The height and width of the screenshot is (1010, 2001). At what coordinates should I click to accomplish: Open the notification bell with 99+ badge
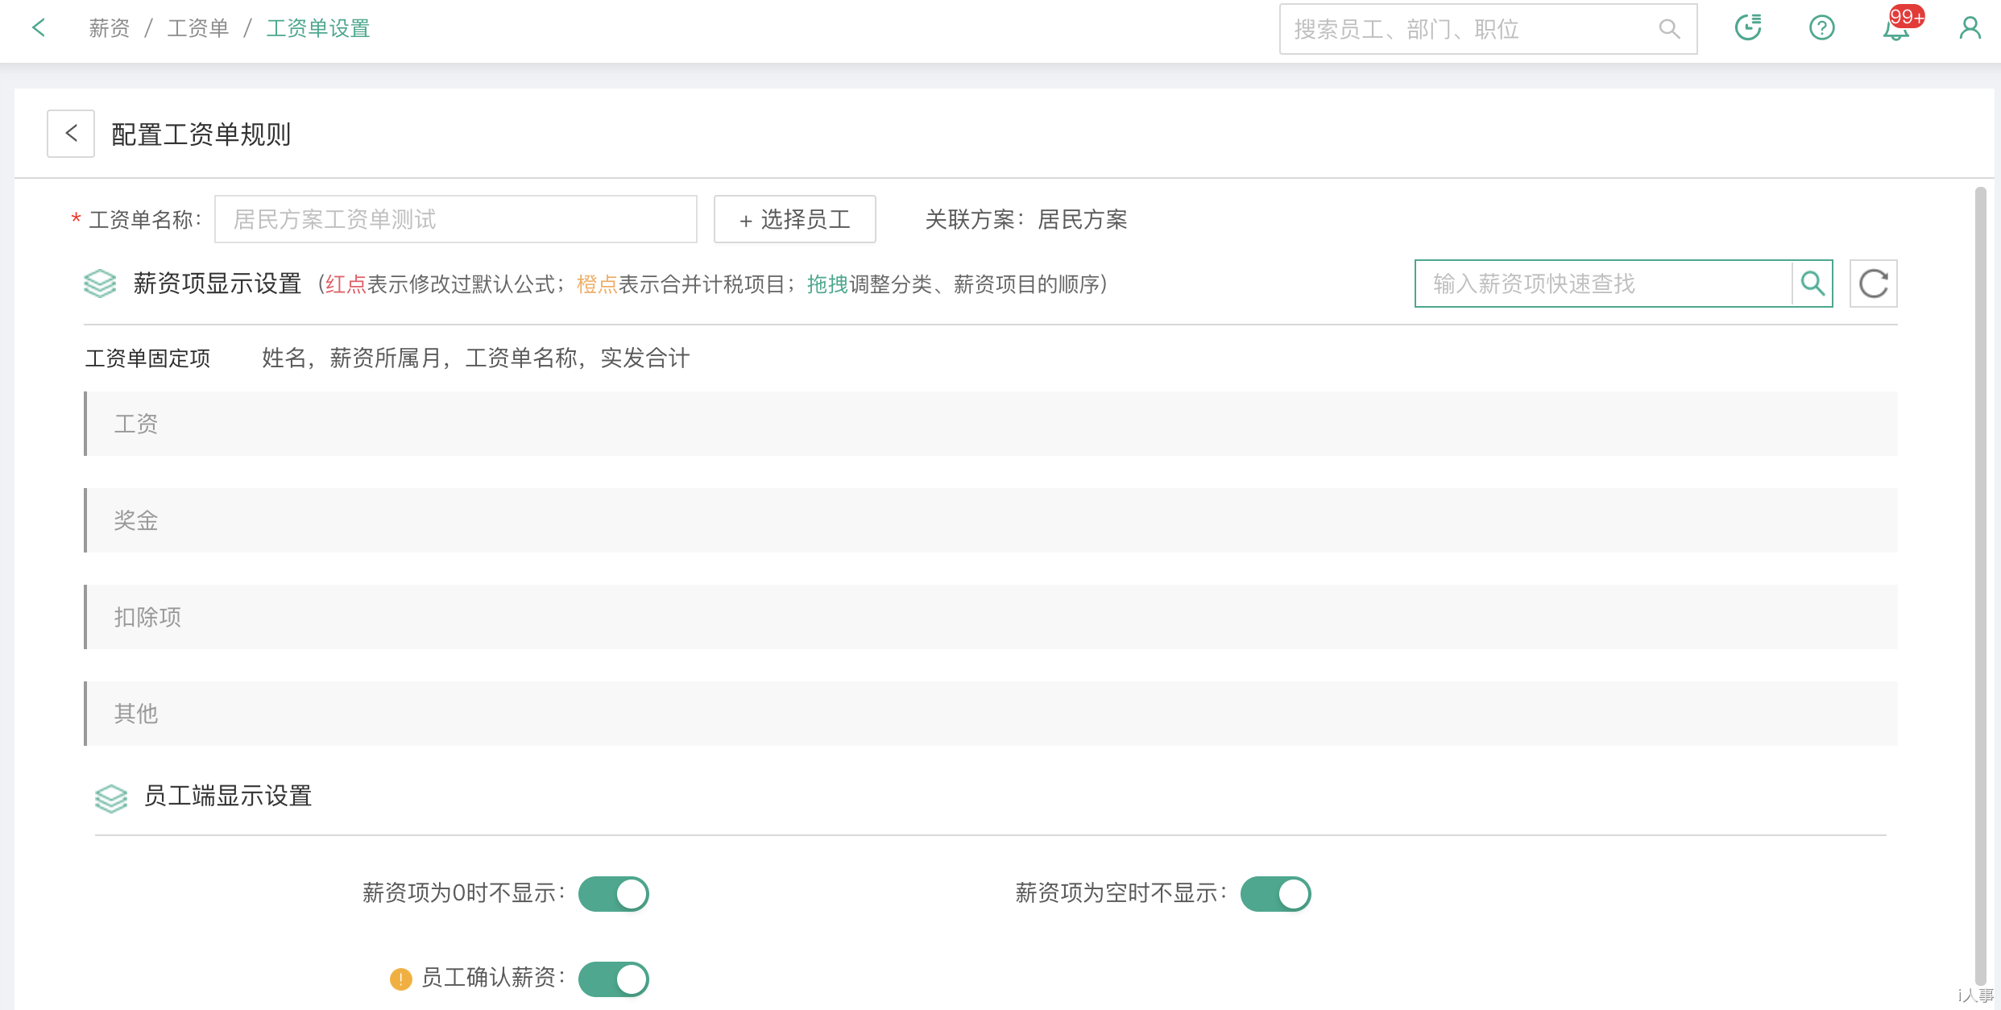(x=1896, y=29)
